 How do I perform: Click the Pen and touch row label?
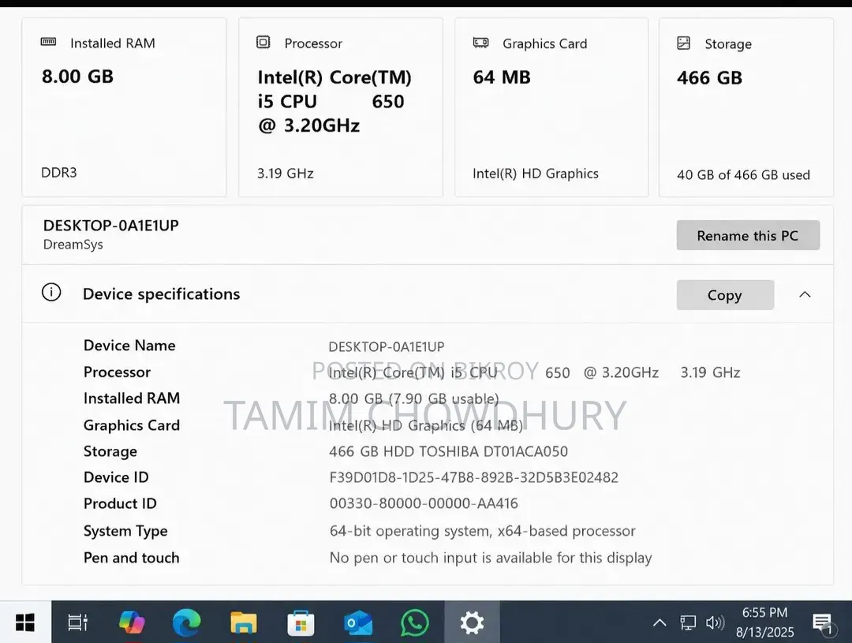point(132,558)
